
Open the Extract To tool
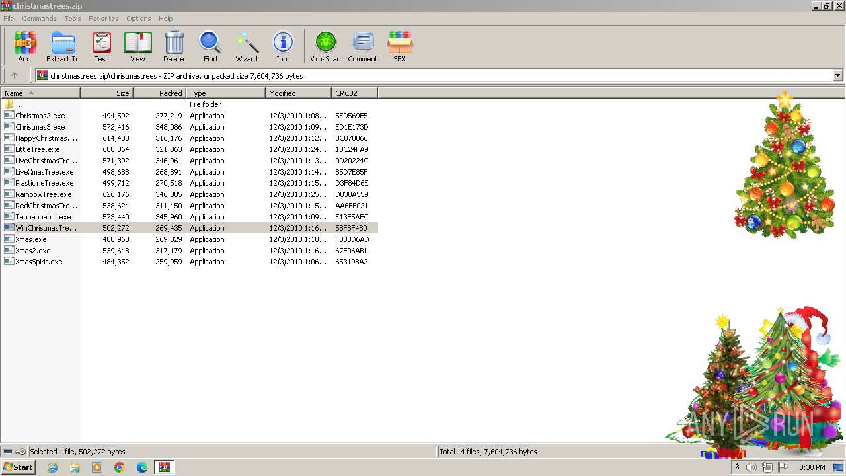tap(63, 46)
